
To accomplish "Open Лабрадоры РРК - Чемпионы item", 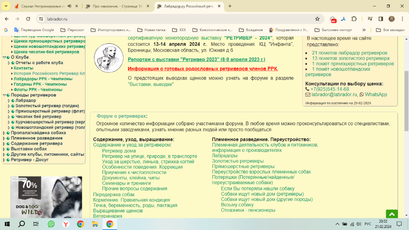I will tap(43, 79).
